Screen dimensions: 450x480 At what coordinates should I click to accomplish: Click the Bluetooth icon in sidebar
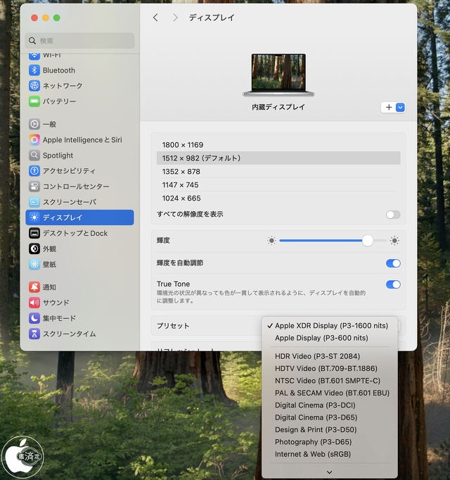pos(34,70)
